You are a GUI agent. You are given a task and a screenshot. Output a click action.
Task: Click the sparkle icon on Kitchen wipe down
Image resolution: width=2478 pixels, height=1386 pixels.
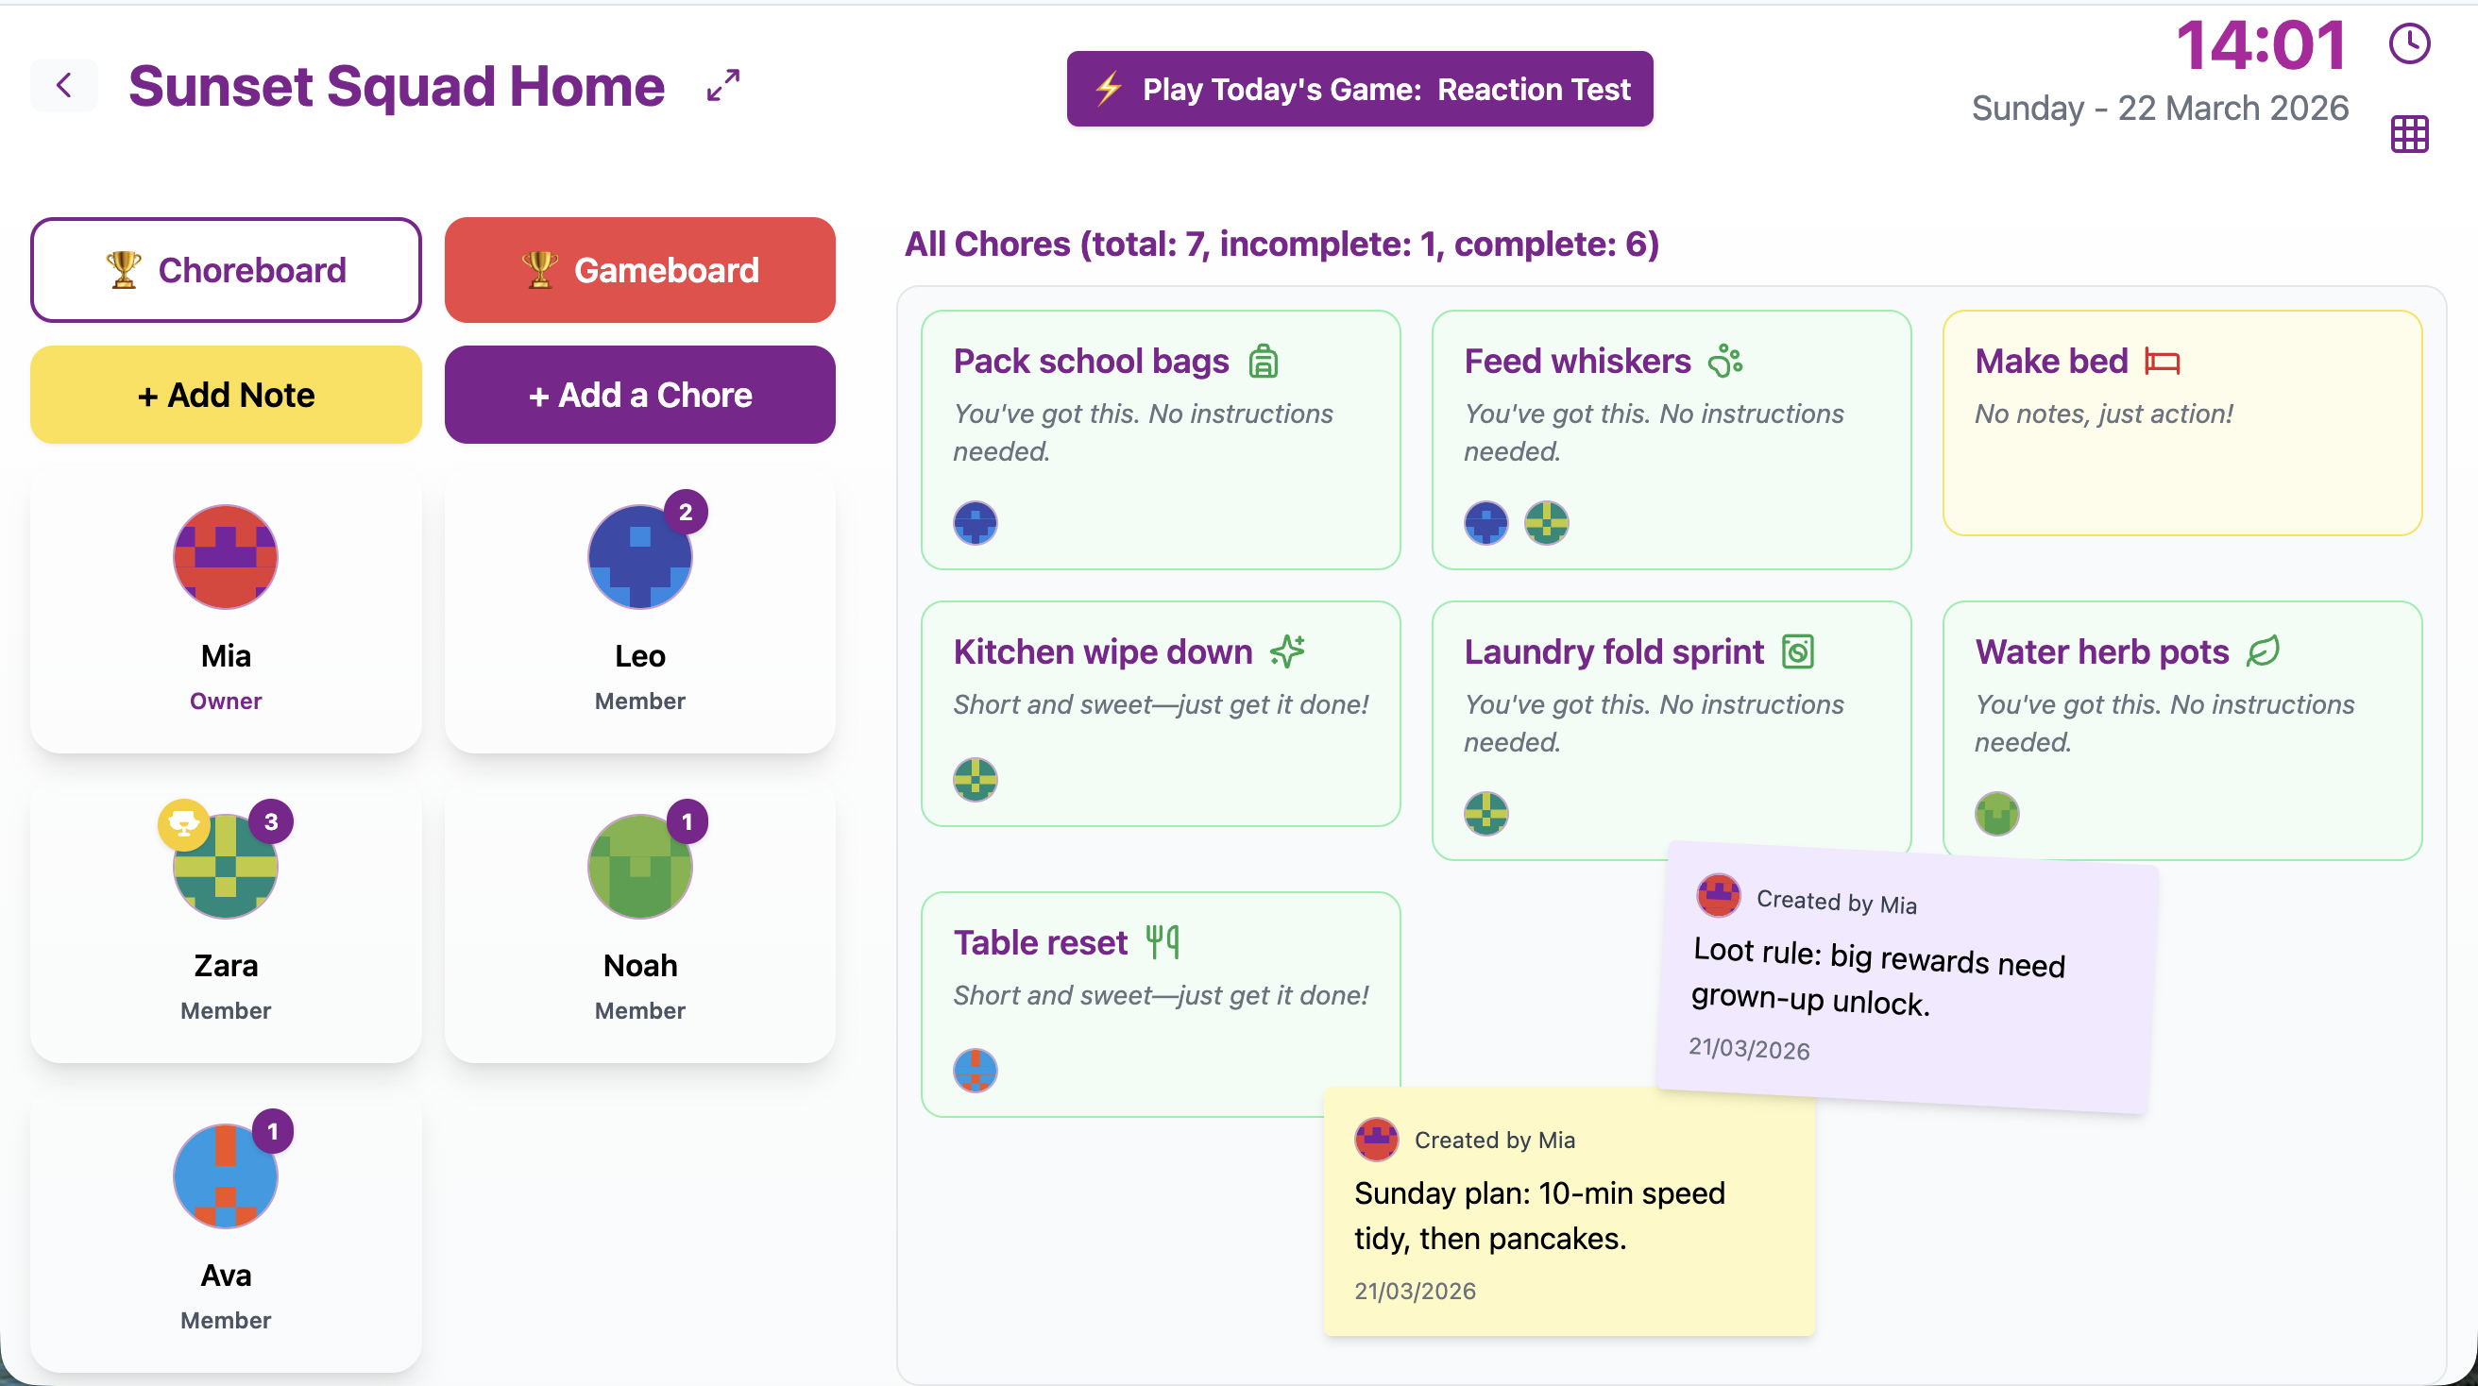(x=1287, y=651)
